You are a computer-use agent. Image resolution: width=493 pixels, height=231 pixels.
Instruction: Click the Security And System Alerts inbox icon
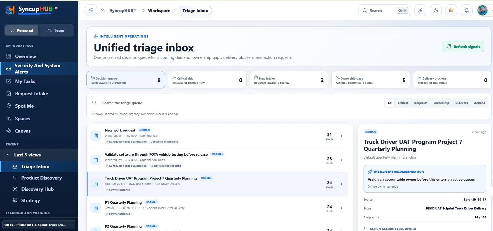coord(9,69)
